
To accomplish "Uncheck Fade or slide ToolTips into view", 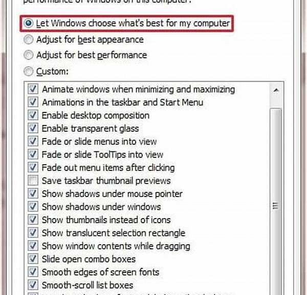I will (x=33, y=154).
